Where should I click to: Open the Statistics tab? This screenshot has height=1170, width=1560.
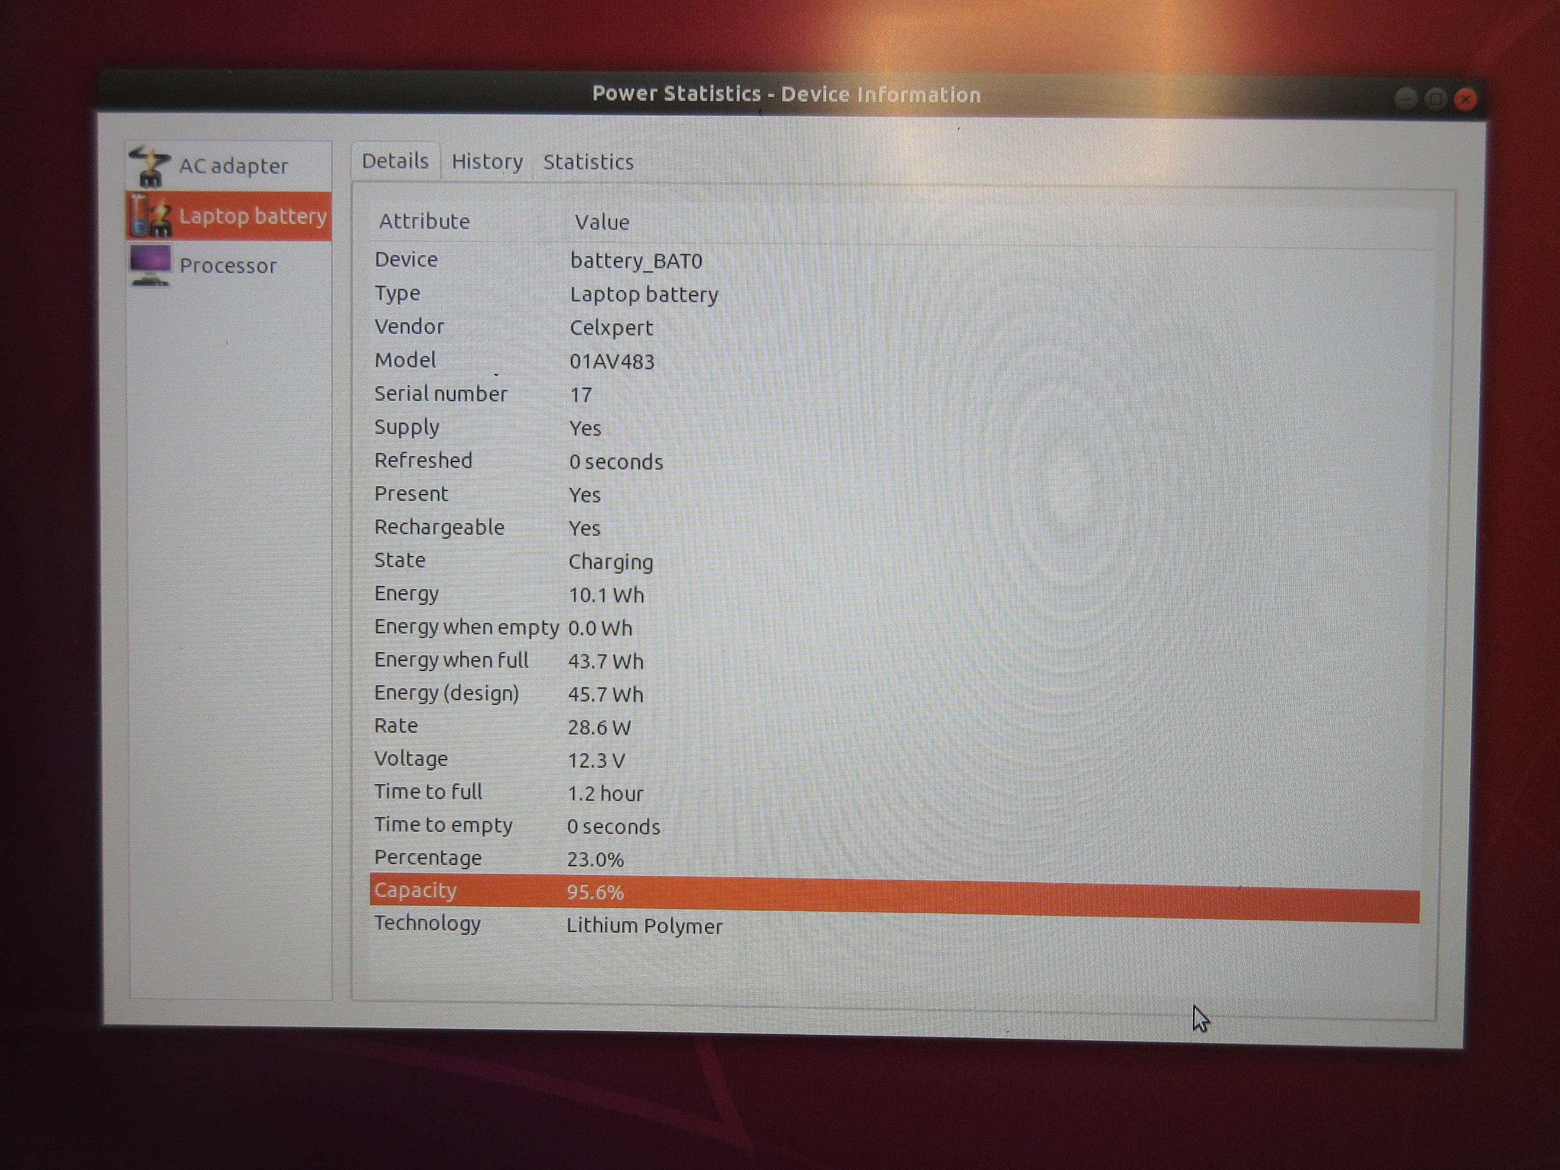point(588,162)
